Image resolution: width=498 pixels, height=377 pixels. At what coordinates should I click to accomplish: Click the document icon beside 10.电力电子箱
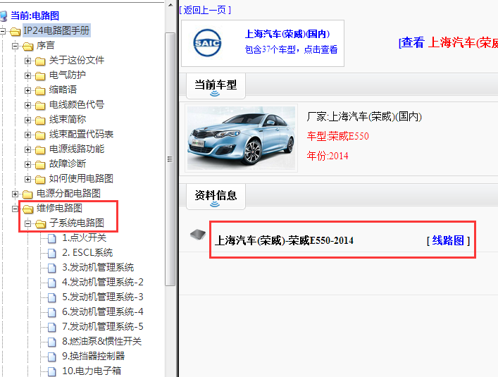tap(51, 371)
